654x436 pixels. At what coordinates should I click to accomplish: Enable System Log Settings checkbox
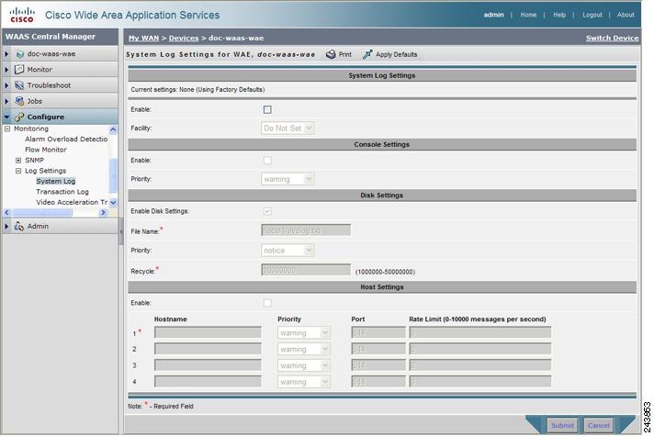(x=267, y=109)
